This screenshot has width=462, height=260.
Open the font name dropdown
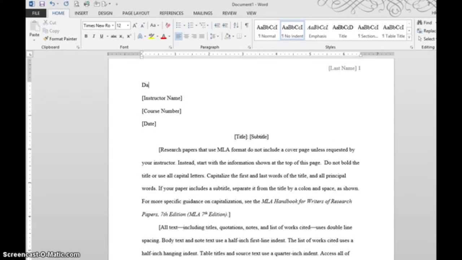[113, 26]
